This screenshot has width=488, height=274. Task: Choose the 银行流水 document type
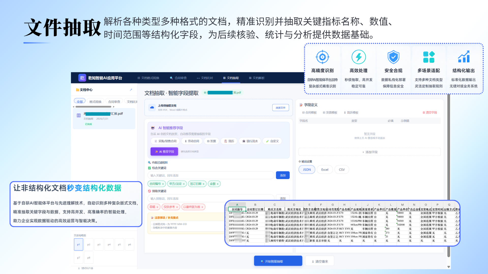250,141
